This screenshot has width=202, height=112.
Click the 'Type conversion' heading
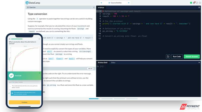(37, 14)
